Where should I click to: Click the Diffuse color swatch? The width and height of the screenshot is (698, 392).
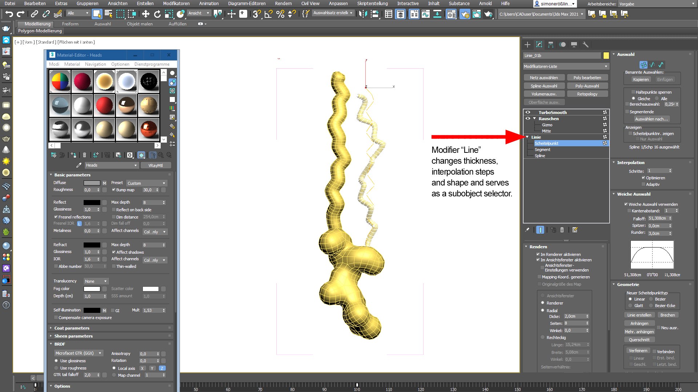point(92,183)
